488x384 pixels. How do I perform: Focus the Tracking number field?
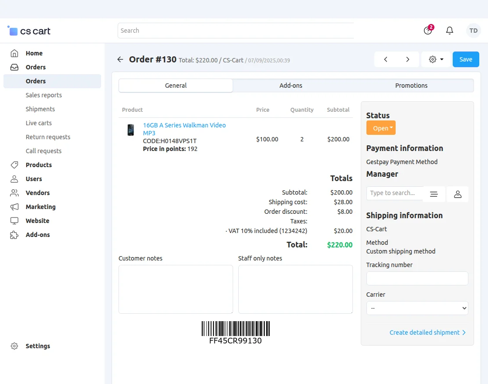pyautogui.click(x=417, y=278)
